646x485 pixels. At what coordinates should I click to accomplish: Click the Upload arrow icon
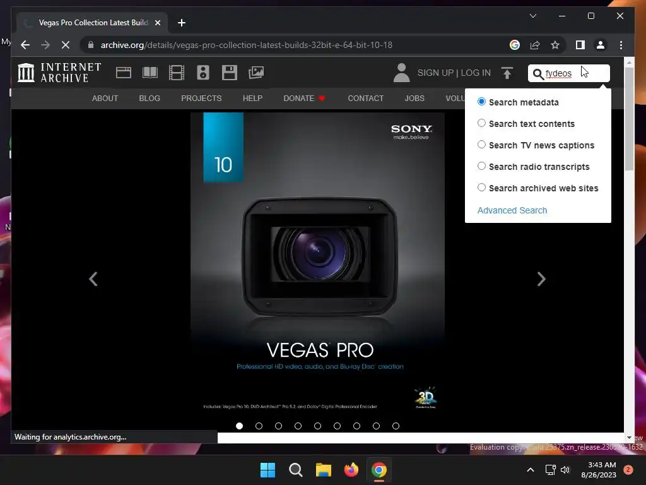(507, 73)
